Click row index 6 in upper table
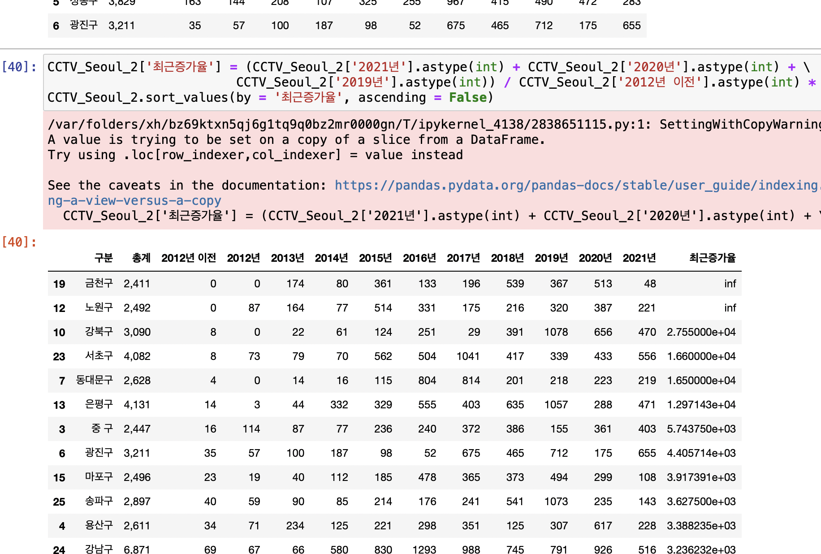The height and width of the screenshot is (554, 821). [x=56, y=26]
